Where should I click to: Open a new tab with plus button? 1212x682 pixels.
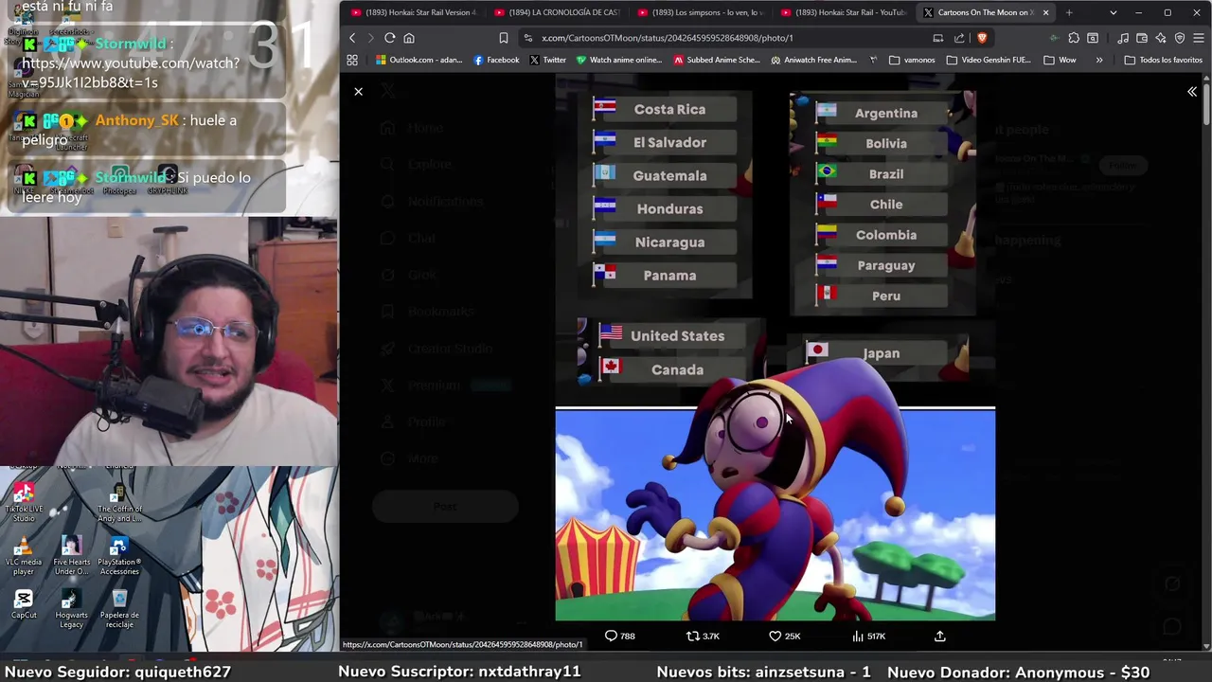click(x=1069, y=12)
